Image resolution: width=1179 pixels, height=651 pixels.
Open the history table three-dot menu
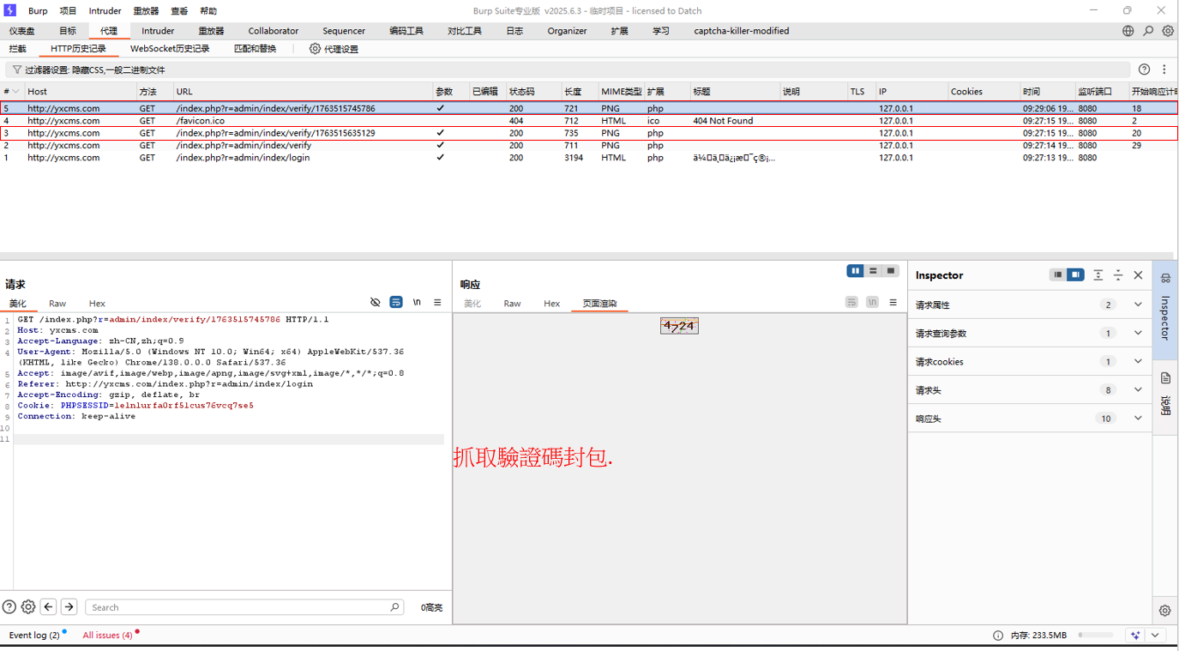(1164, 69)
